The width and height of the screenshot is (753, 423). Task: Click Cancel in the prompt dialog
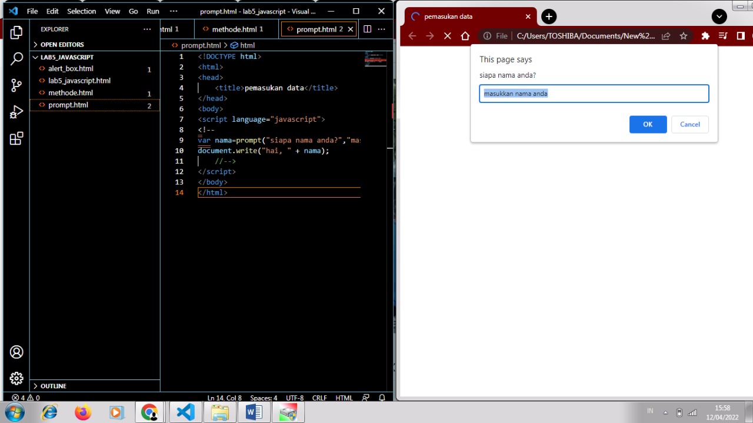pos(689,124)
